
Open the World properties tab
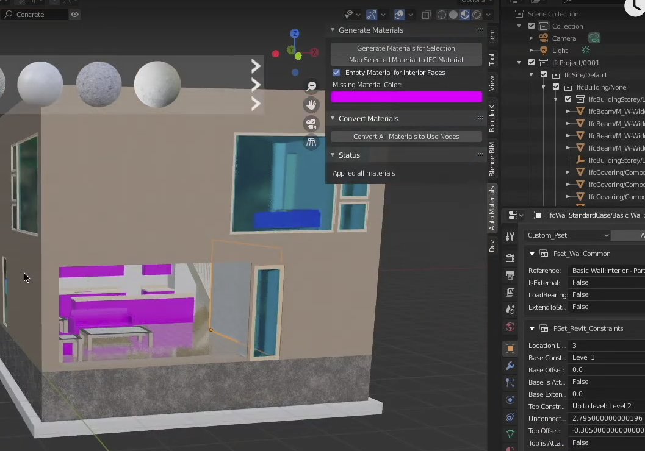click(x=510, y=327)
